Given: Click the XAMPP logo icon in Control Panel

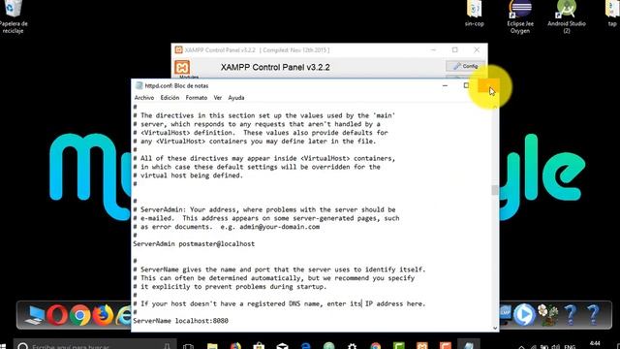Looking at the screenshot, I should (182, 67).
